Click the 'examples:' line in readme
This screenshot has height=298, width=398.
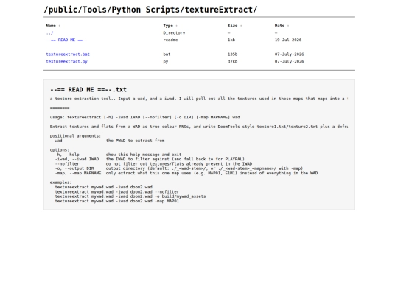click(61, 182)
